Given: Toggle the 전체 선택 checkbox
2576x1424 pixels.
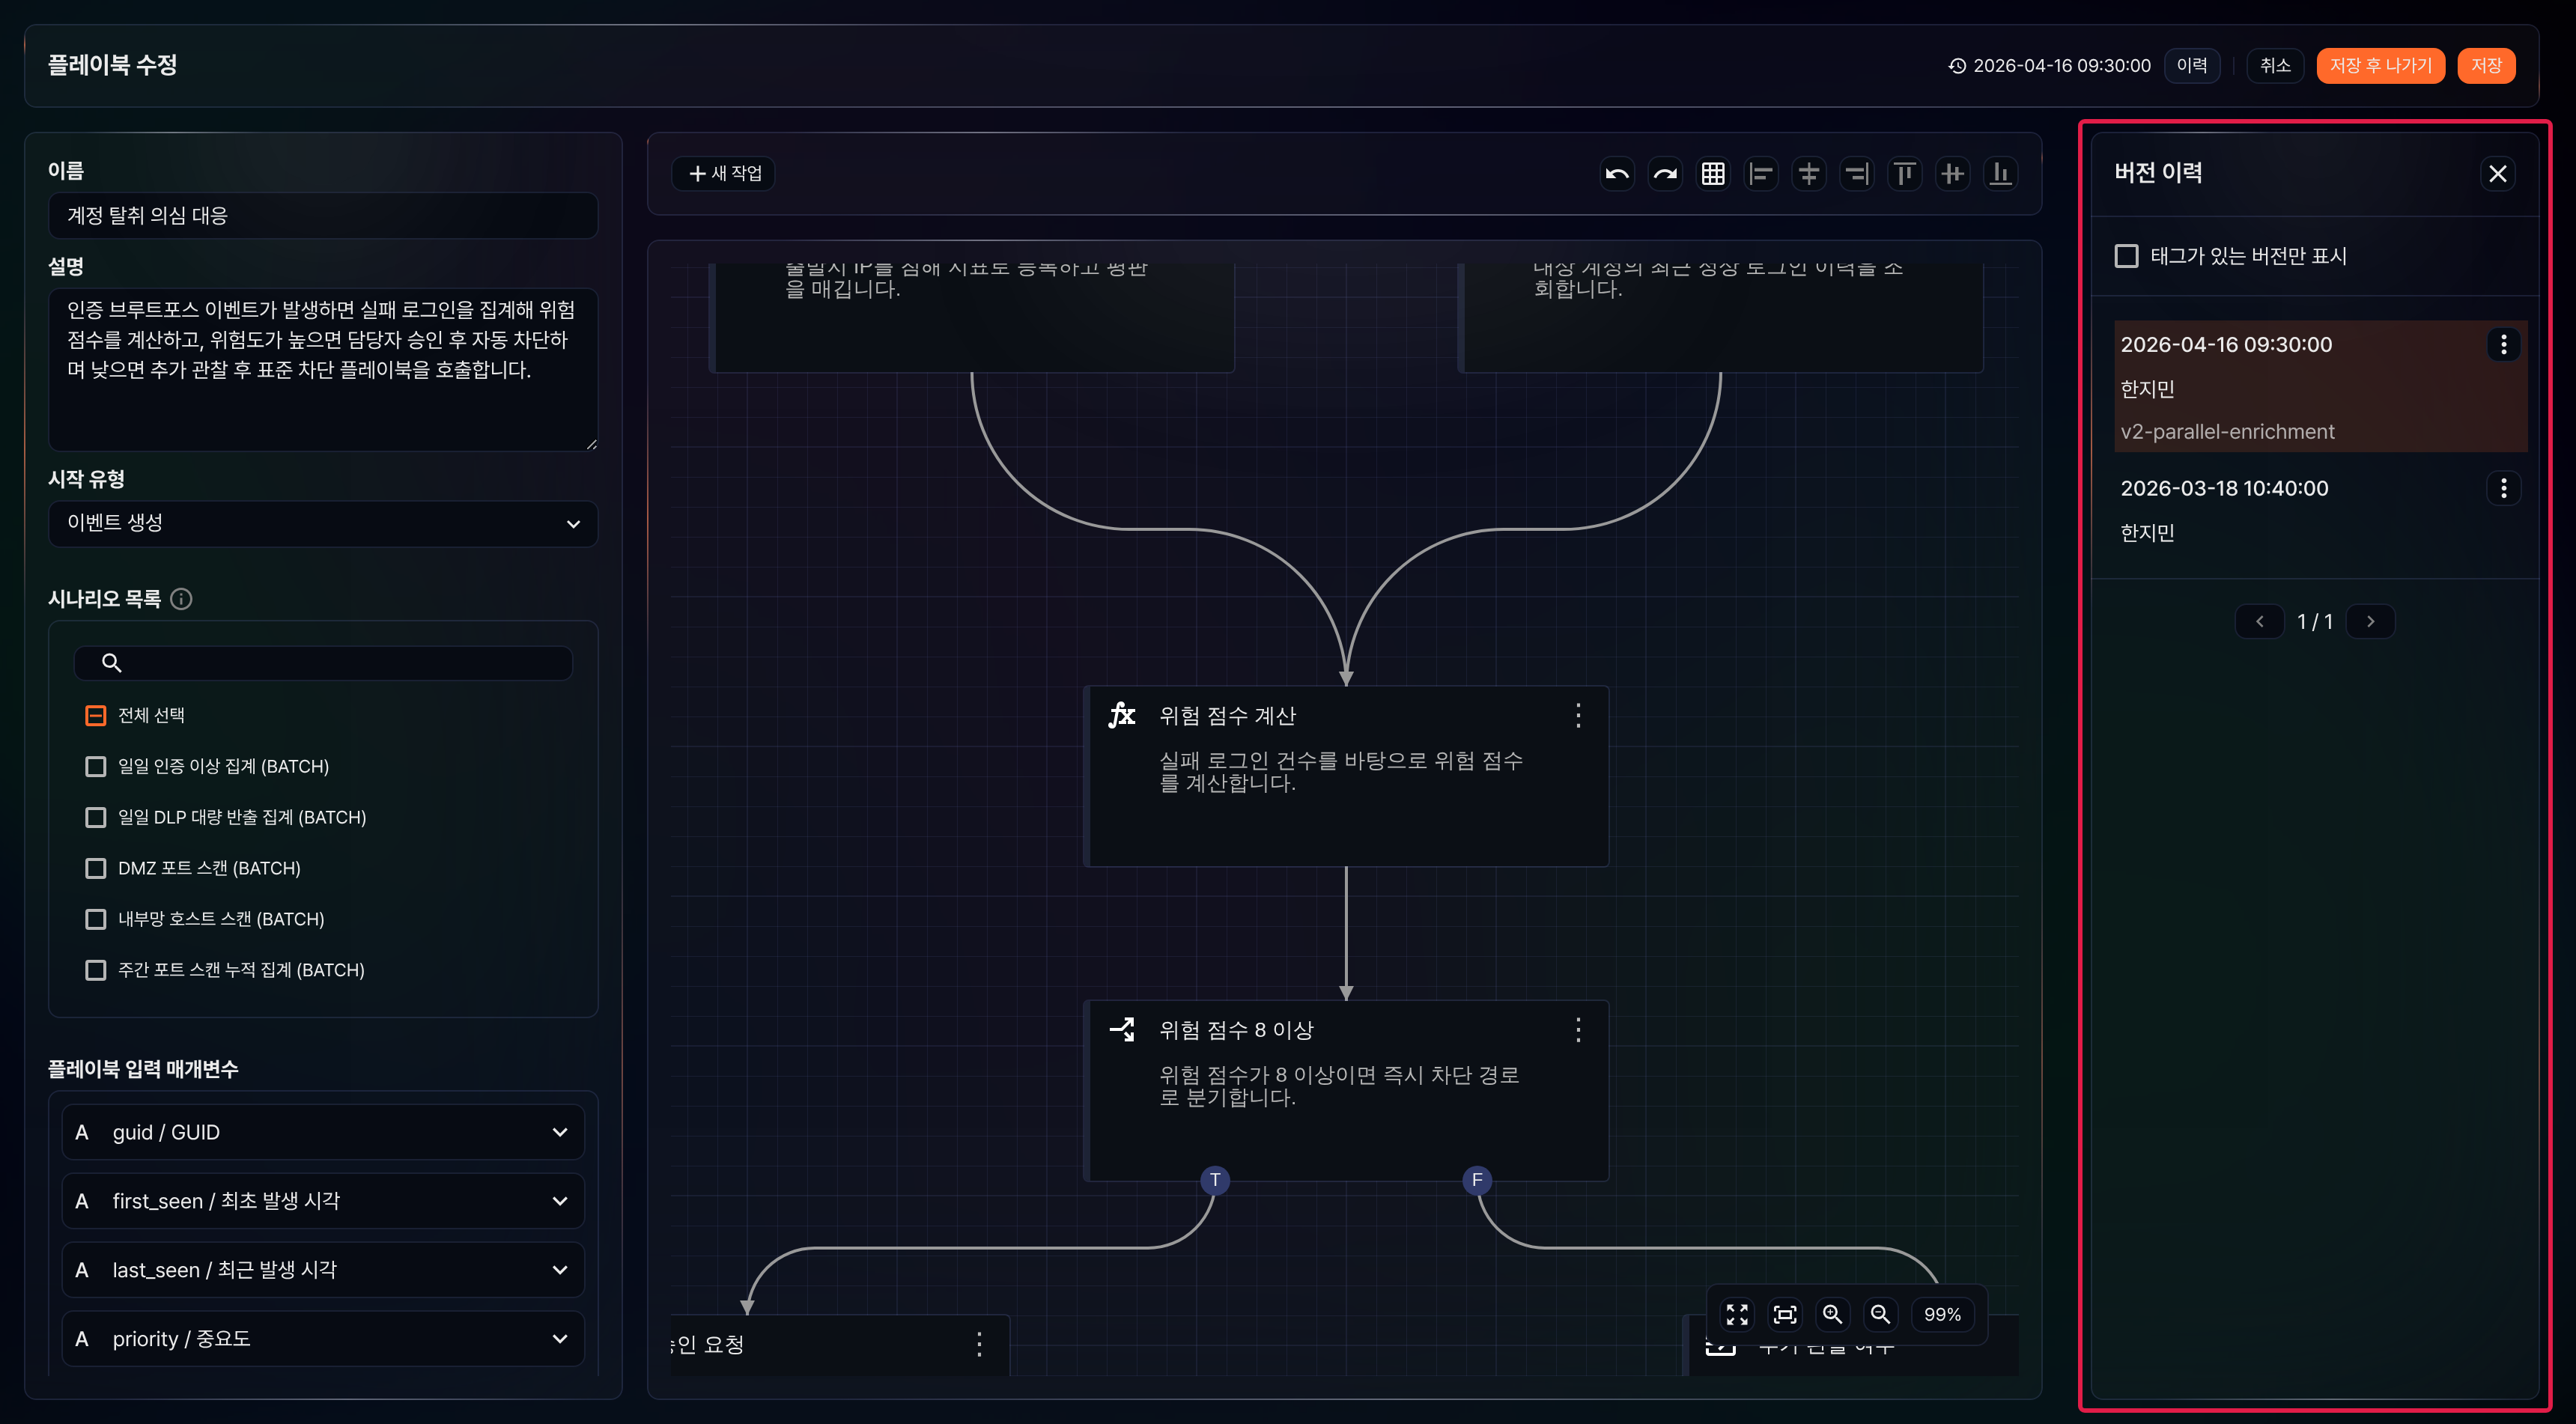Looking at the screenshot, I should 96,715.
